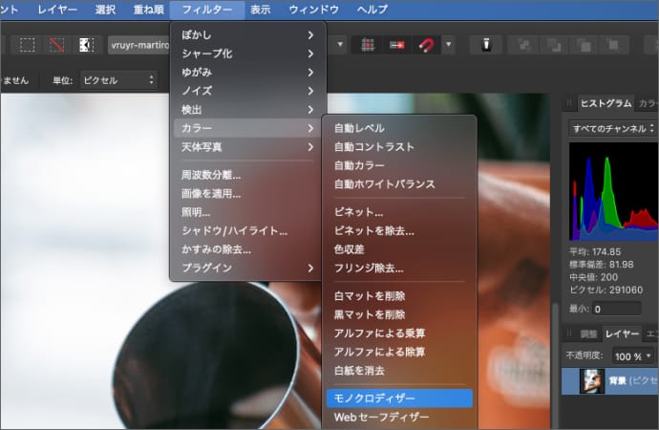Click the Invert Pixel Selection icon
The width and height of the screenshot is (659, 430).
click(x=86, y=45)
